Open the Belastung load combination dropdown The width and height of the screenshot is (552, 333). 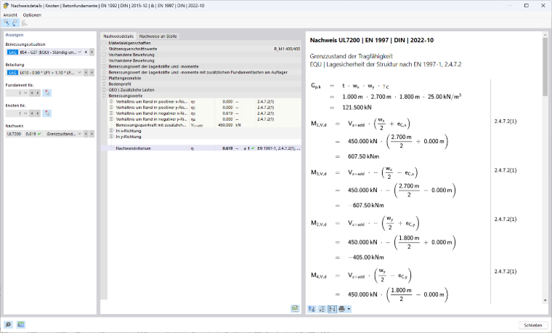(44, 73)
